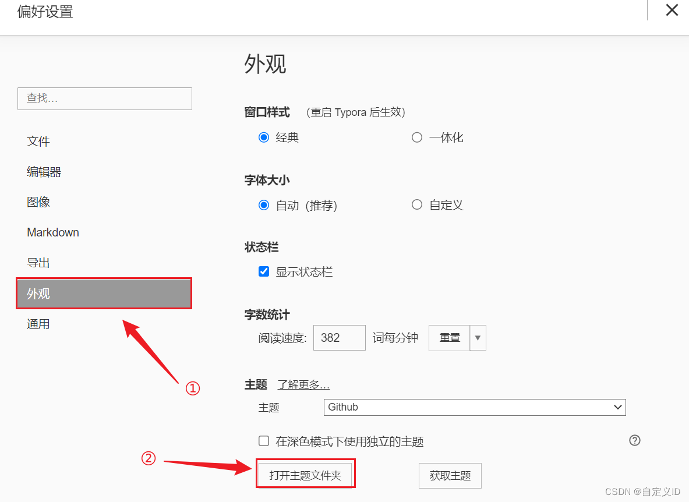Click the 查找 search box

(104, 98)
